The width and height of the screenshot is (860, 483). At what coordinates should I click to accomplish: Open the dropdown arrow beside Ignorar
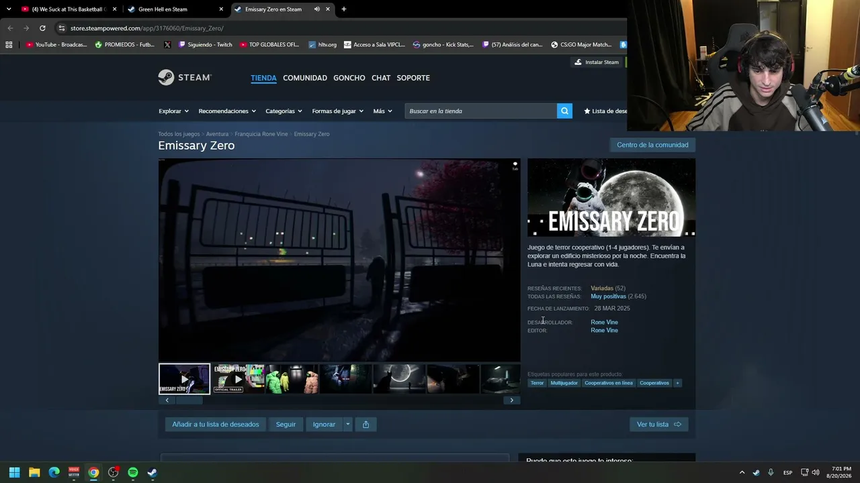[x=347, y=424]
